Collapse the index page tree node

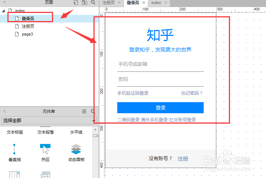click(3, 11)
